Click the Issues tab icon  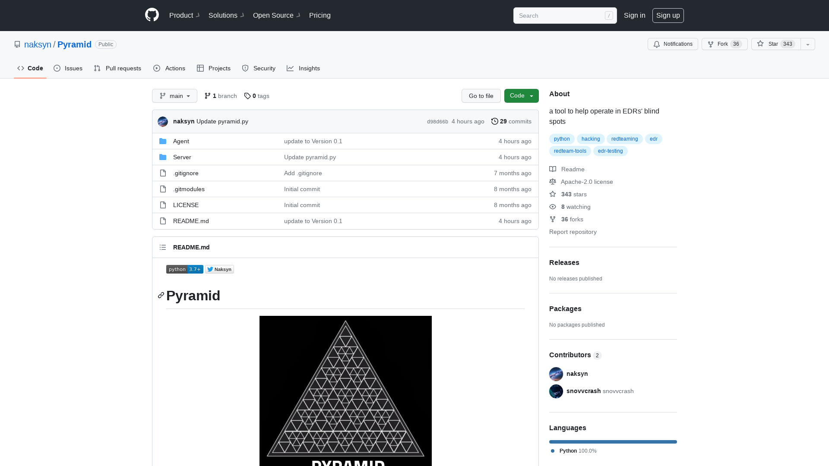click(x=57, y=68)
